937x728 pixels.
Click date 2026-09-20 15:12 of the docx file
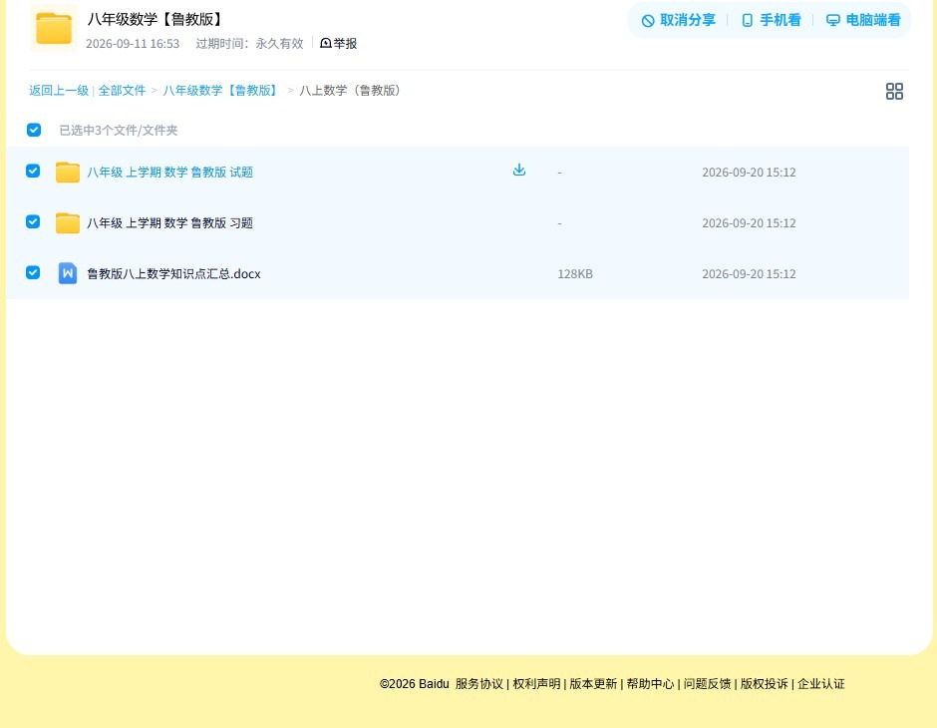click(749, 273)
